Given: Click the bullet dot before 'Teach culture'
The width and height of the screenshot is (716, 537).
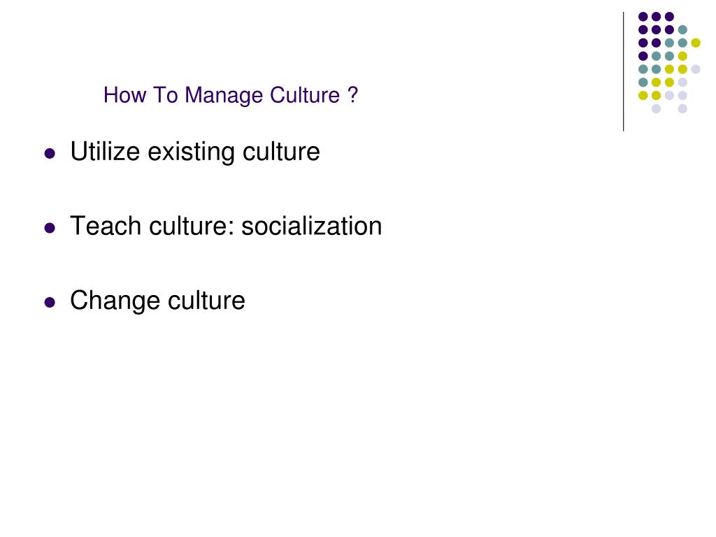Looking at the screenshot, I should 50,228.
